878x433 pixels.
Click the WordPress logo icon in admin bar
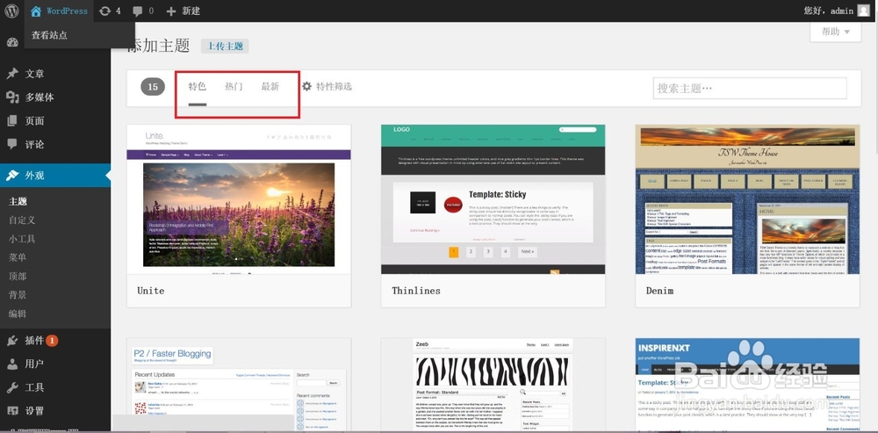[11, 11]
